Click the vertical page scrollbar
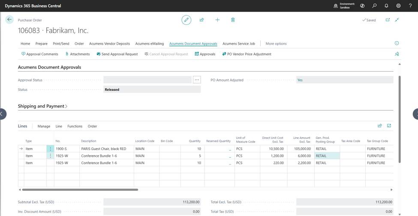Image resolution: width=418 pixels, height=216 pixels. 399,119
